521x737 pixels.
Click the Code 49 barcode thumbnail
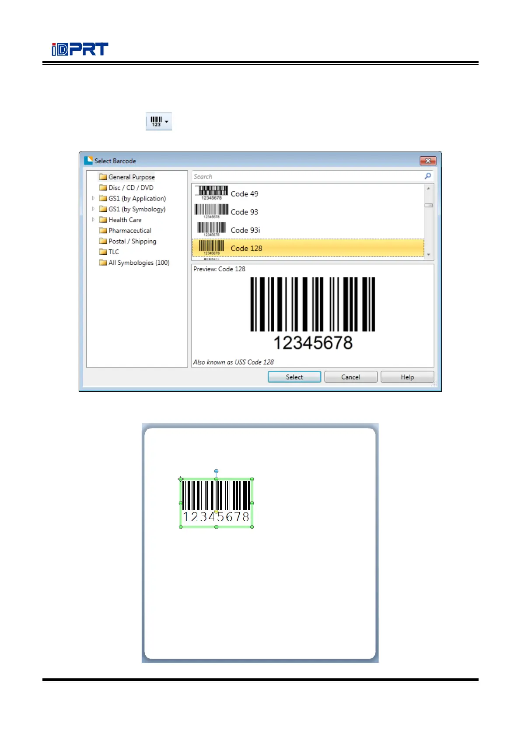tap(211, 193)
